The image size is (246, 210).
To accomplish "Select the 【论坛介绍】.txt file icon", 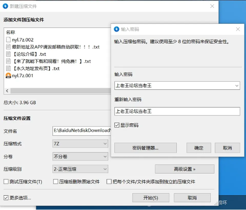I will click(8, 54).
